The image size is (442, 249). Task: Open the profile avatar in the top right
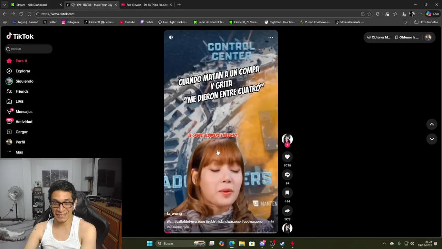click(x=428, y=37)
